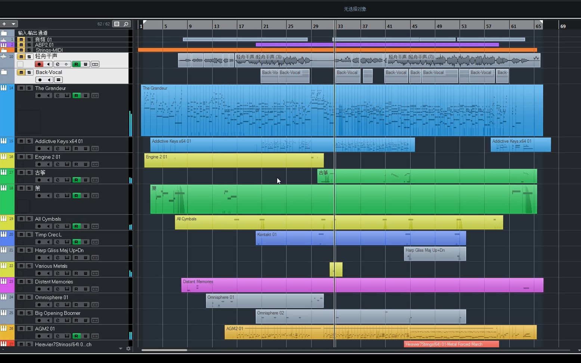Open channel settings for Engine 2 01
This screenshot has width=581, height=363.
point(58,164)
